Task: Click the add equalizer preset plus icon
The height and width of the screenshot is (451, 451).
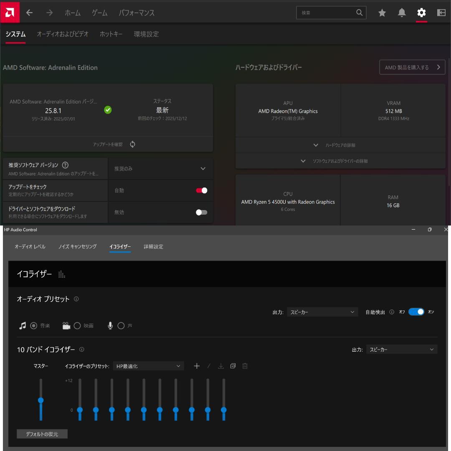Action: coord(197,366)
